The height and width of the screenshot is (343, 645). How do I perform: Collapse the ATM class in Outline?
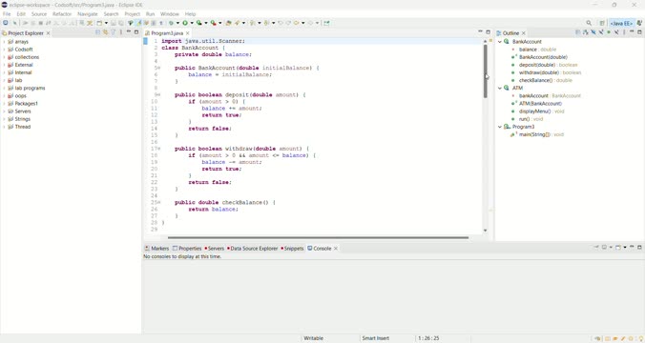click(500, 88)
